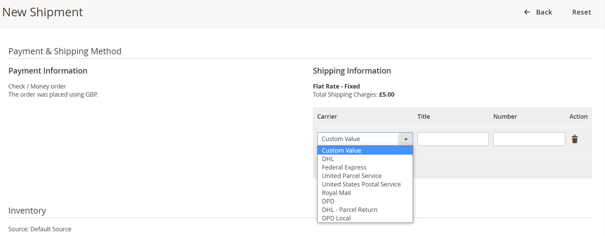Image resolution: width=605 pixels, height=236 pixels.
Task: Pick DPD as the carrier
Action: click(x=328, y=201)
